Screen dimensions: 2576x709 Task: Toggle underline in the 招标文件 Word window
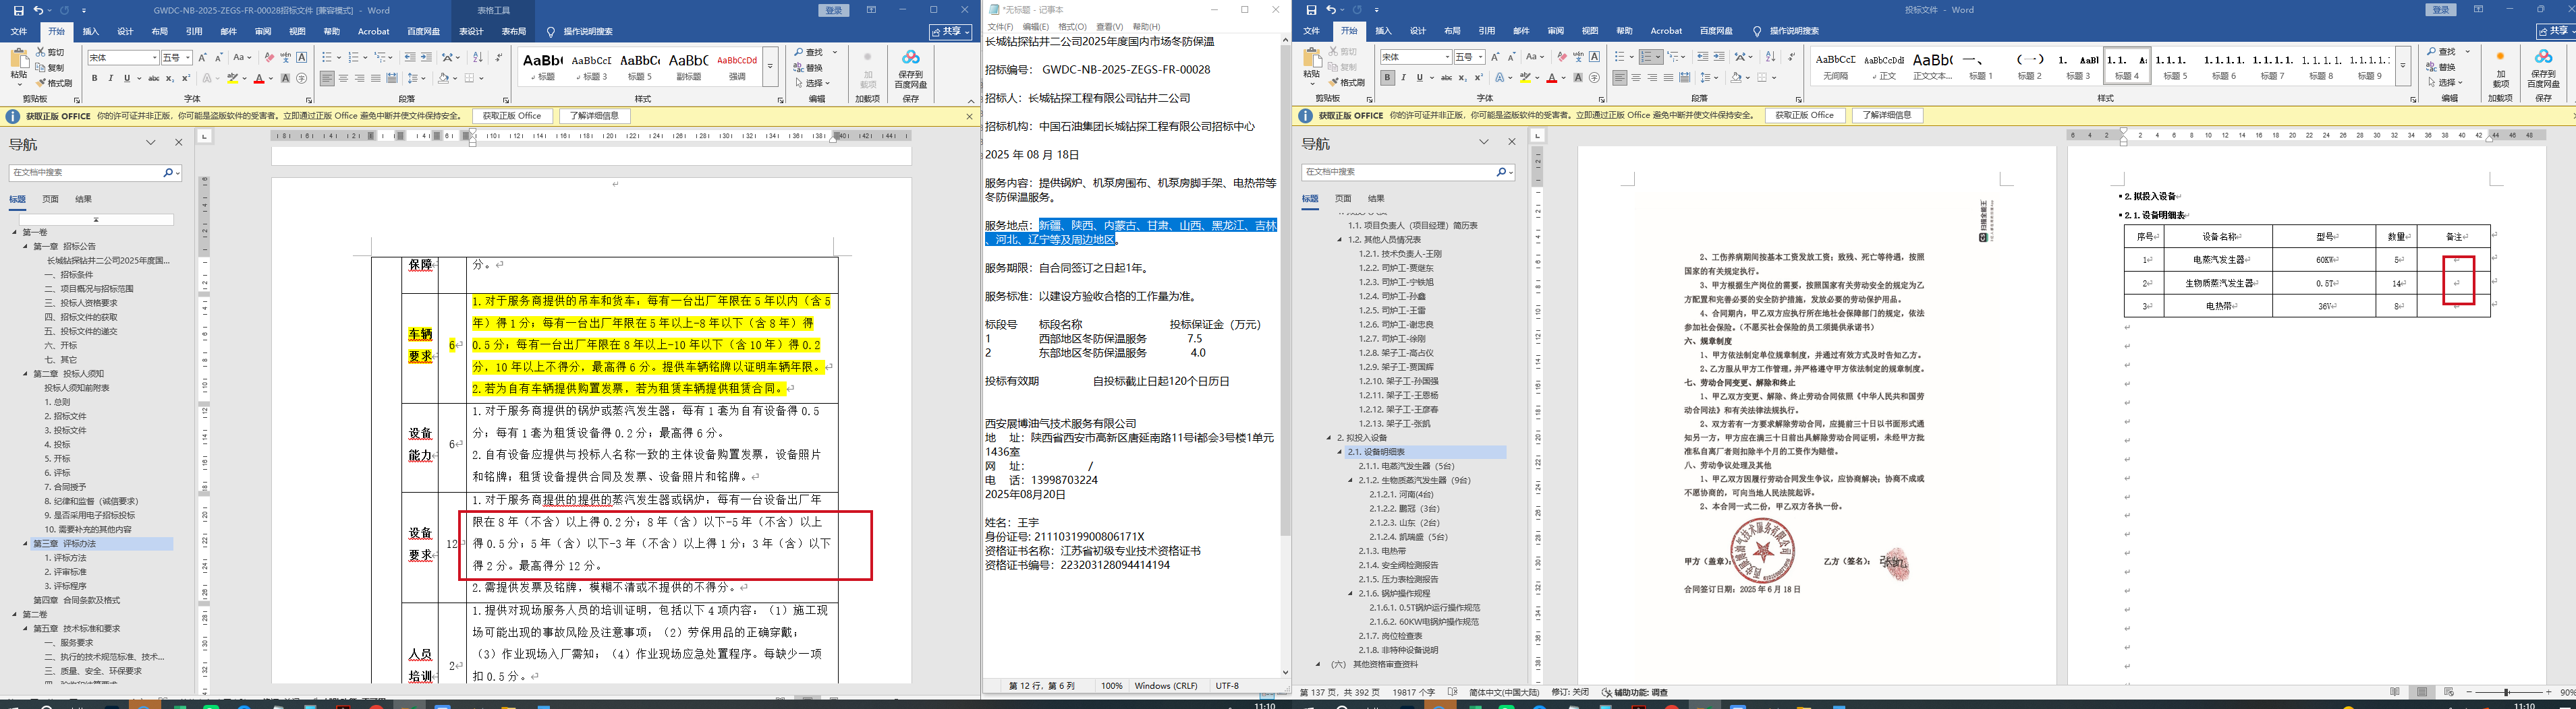click(x=127, y=78)
